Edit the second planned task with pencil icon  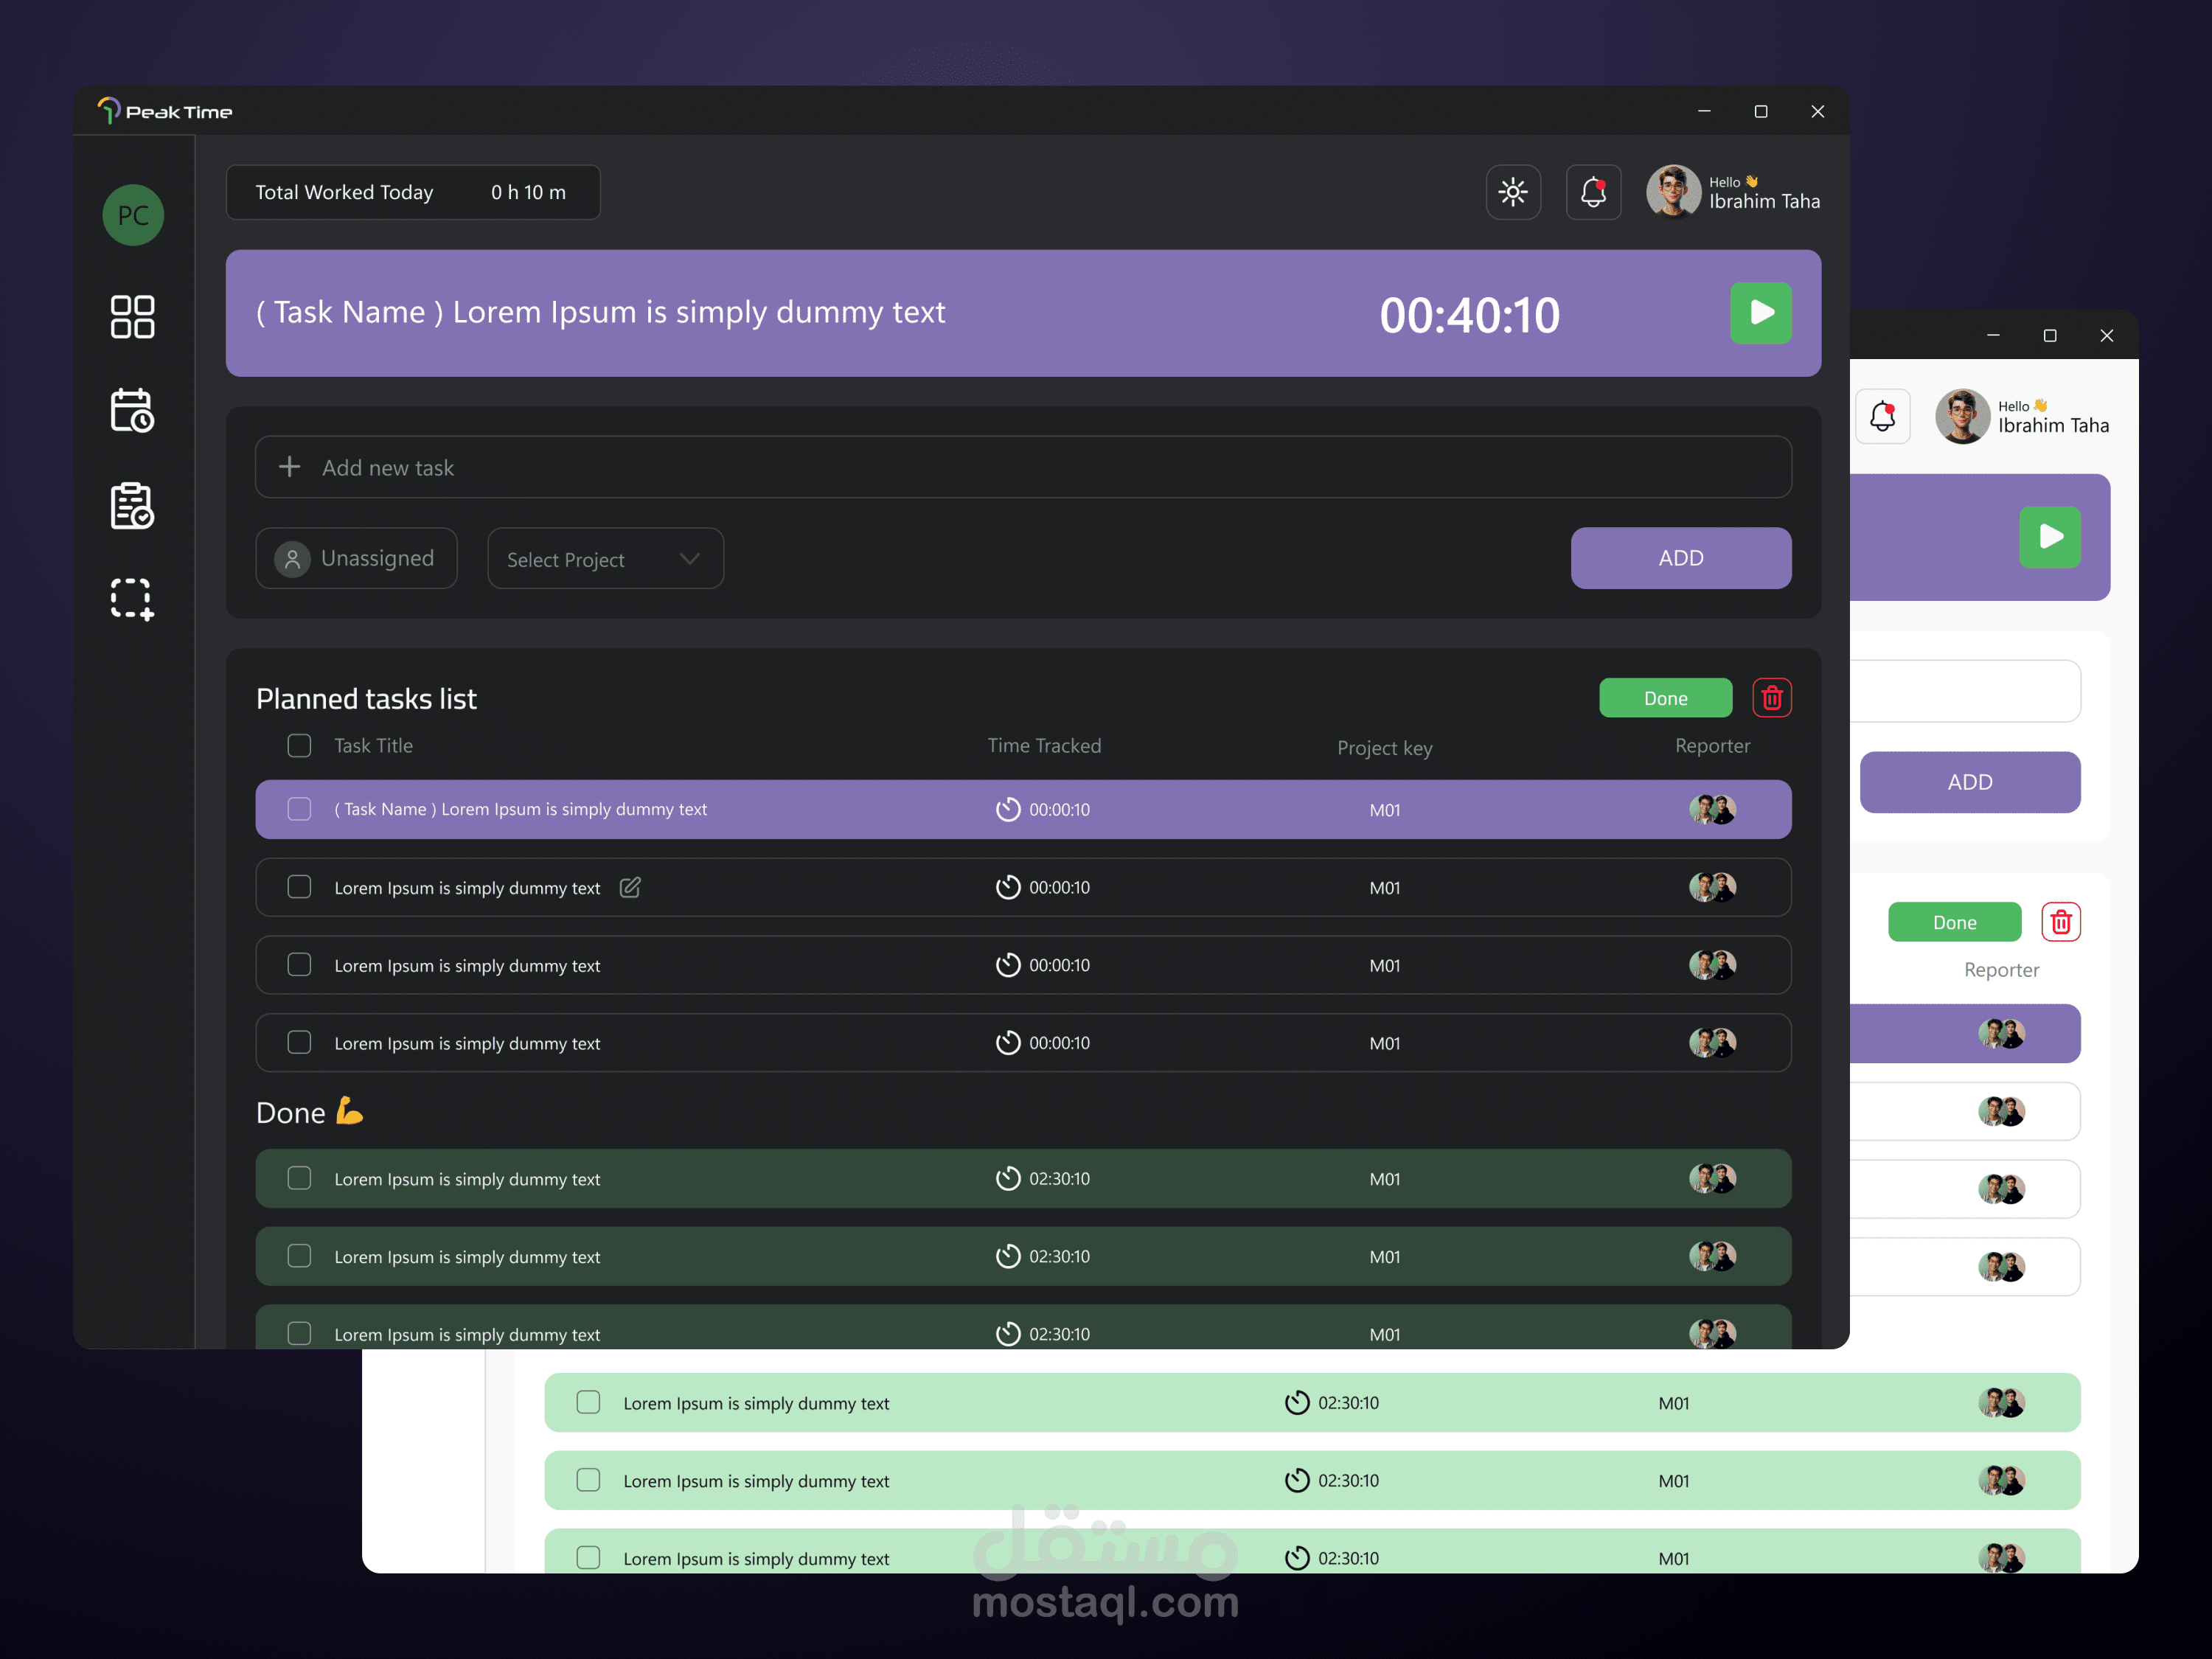(x=630, y=887)
